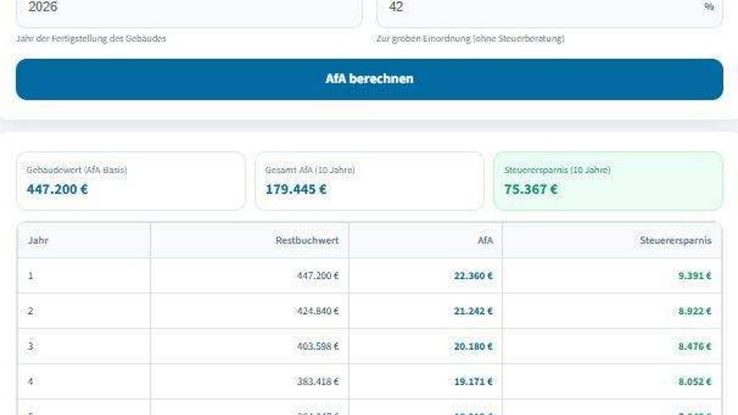Select the Gesamt AfA (10 Jahre) card
The height and width of the screenshot is (415, 738).
369,181
